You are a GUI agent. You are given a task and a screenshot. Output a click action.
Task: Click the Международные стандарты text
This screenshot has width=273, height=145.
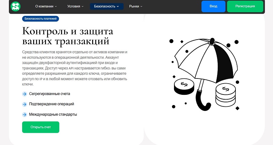[x=53, y=114]
